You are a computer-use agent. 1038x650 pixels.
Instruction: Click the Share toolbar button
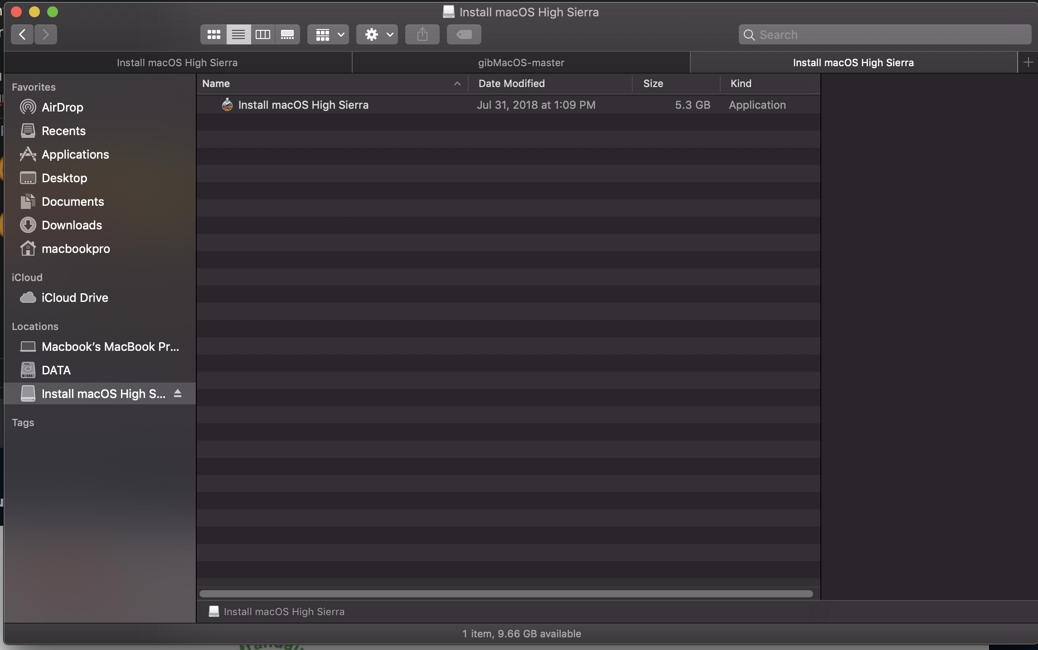[x=422, y=34]
